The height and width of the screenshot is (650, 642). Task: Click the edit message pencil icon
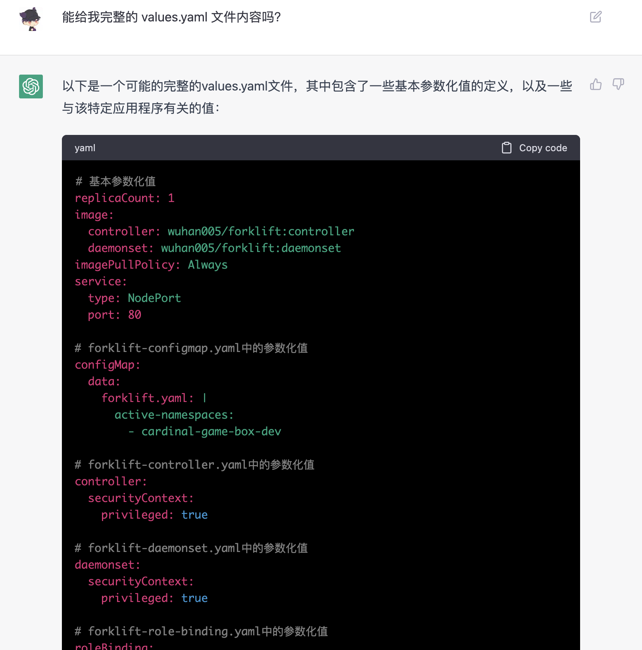point(596,17)
